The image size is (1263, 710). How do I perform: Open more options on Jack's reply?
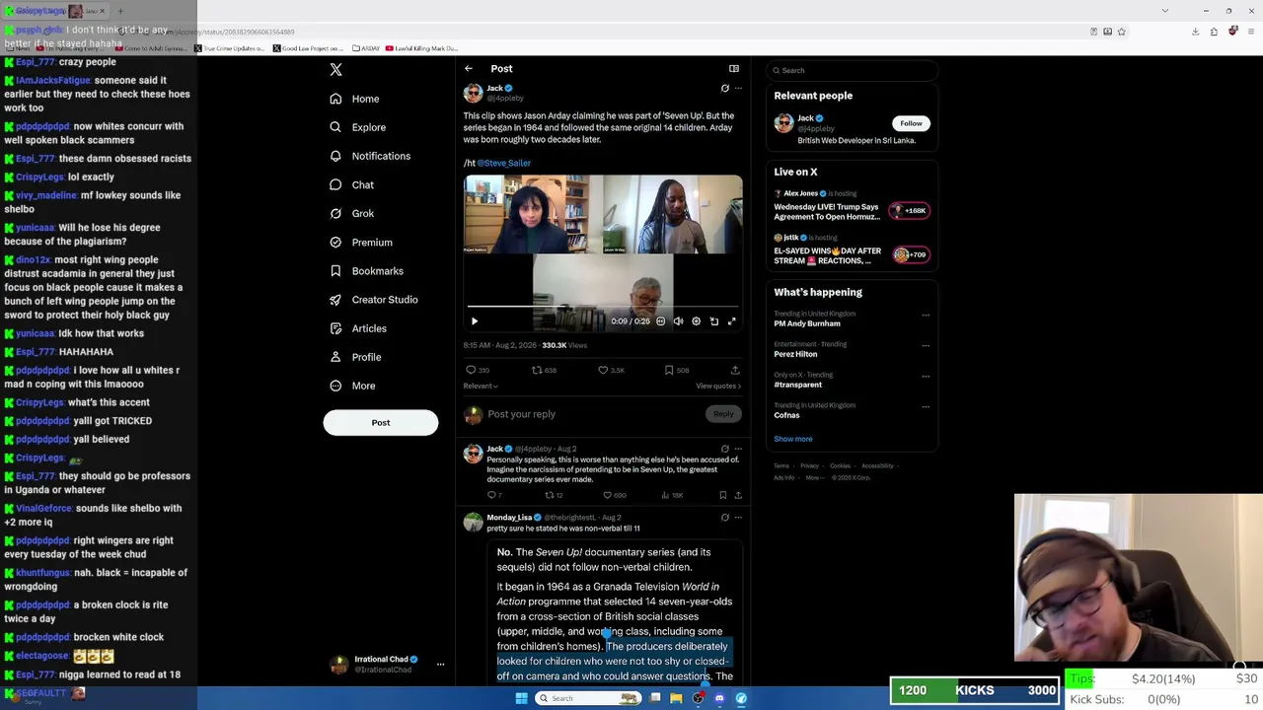738,449
